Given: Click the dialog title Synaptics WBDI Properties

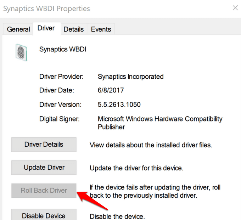Looking at the screenshot, I should 46,9.
